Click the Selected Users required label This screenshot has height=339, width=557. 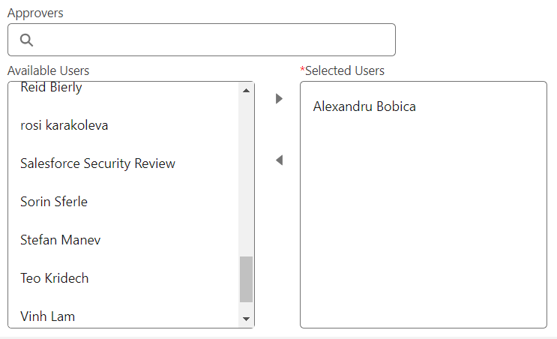343,70
